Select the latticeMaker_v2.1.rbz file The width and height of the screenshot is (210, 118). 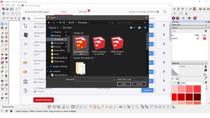tap(81, 46)
